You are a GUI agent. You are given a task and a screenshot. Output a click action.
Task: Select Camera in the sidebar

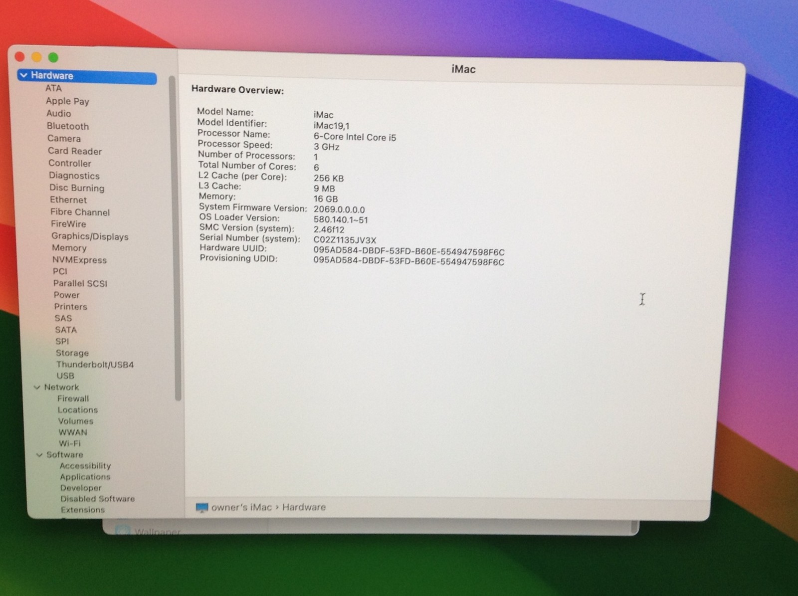click(x=64, y=139)
